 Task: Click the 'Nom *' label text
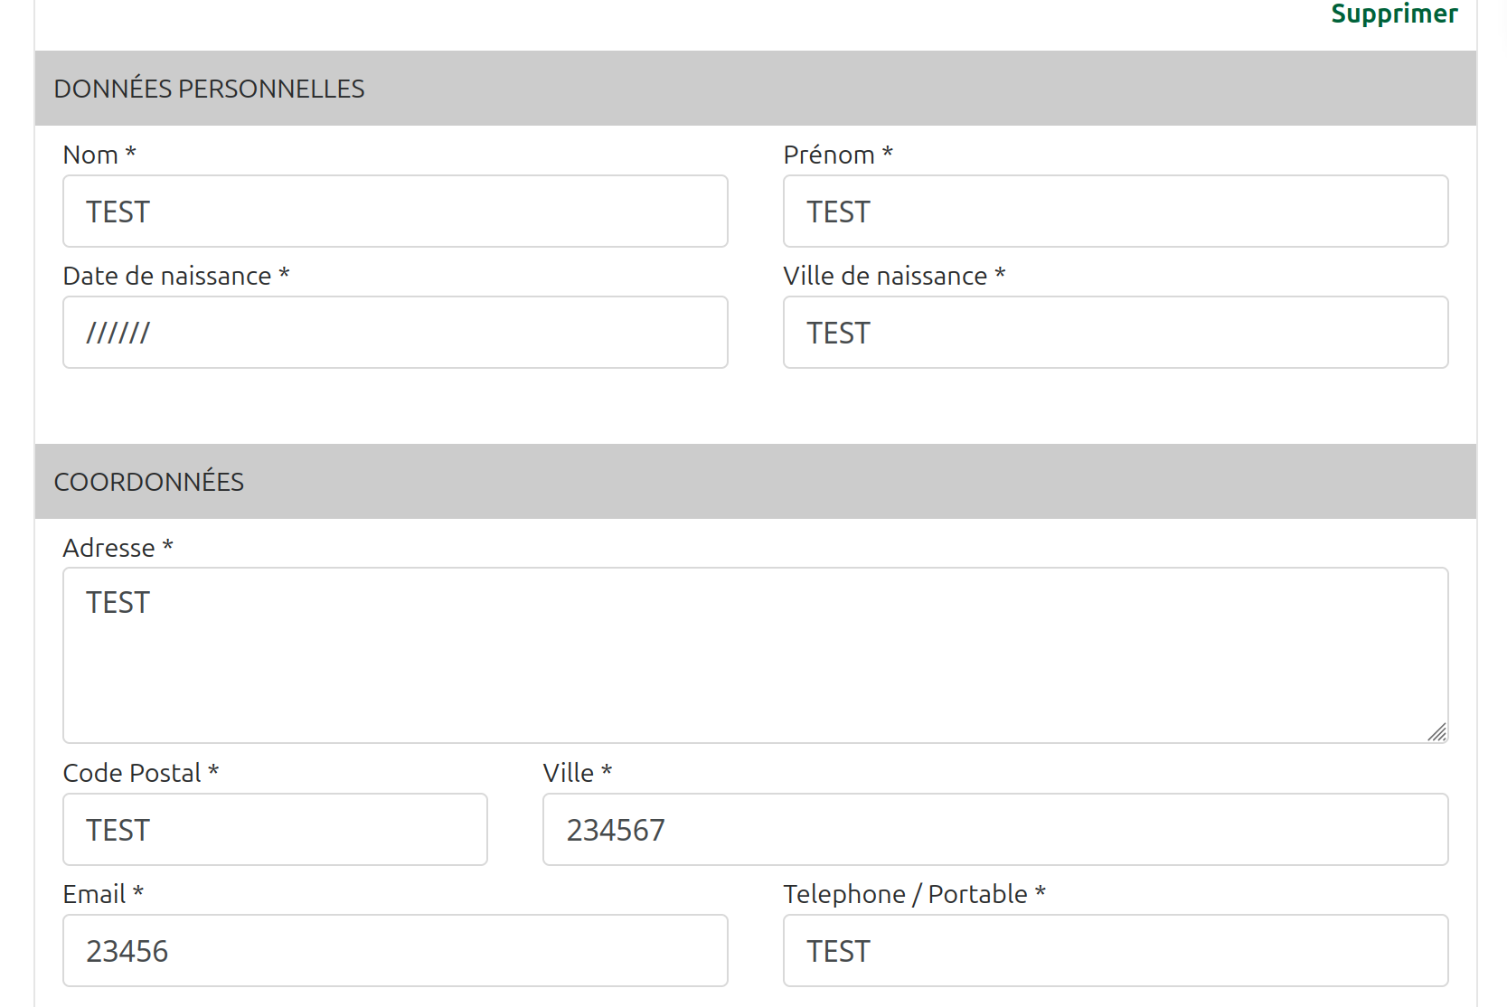99,155
